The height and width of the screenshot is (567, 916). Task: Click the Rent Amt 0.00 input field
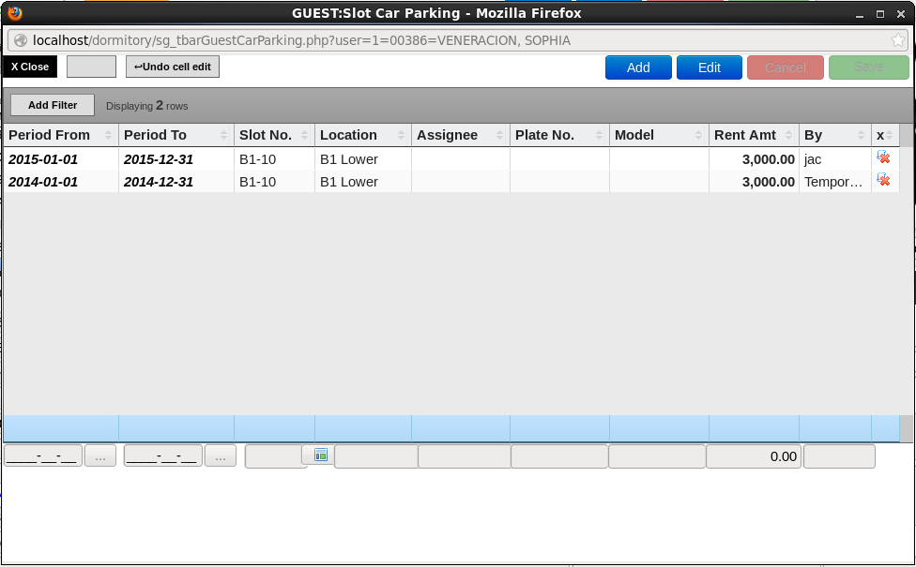pos(754,456)
